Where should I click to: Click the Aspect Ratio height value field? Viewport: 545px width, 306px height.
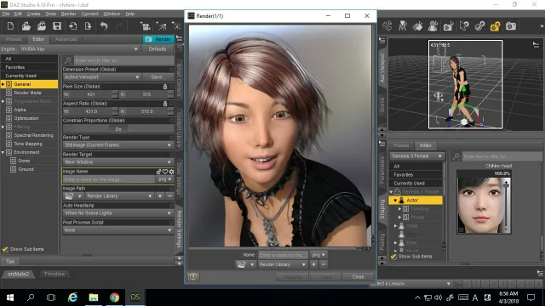coord(146,111)
